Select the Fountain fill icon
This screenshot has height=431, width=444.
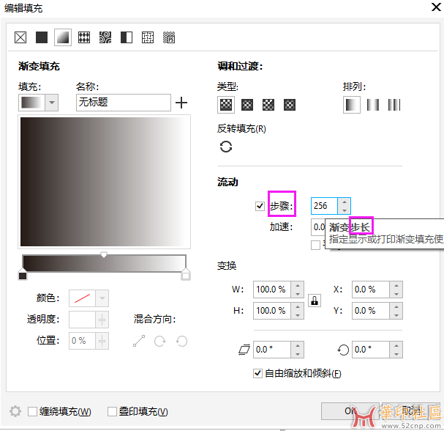63,37
